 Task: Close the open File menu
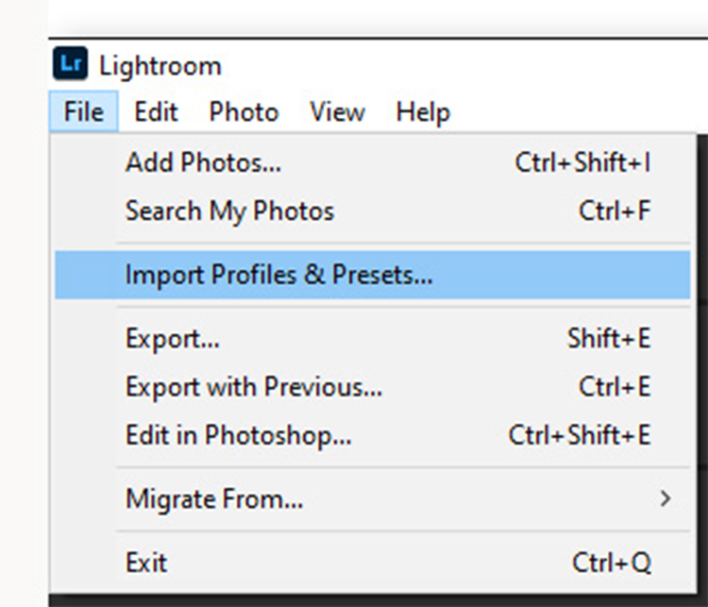(84, 112)
